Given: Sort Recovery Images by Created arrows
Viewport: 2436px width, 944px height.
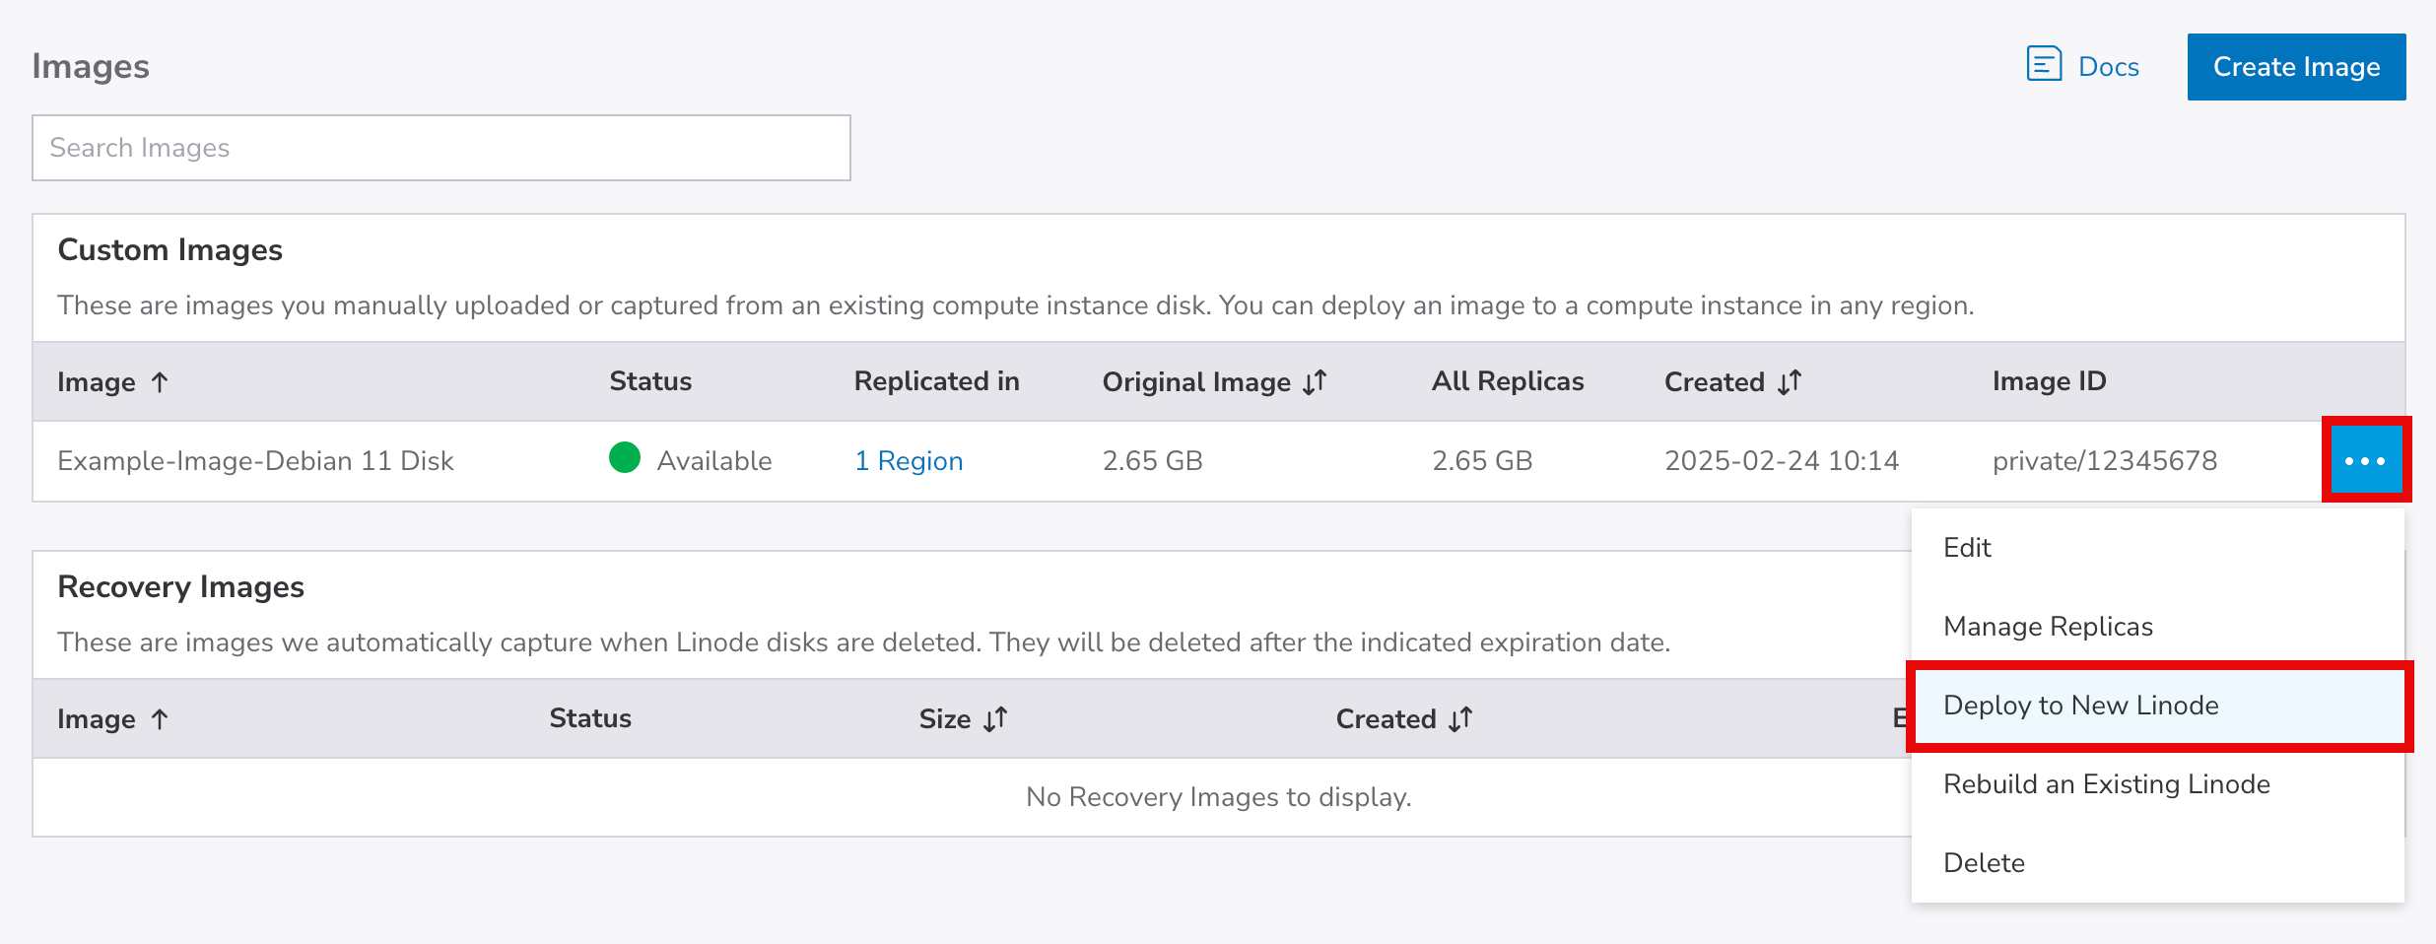Looking at the screenshot, I should pos(1460,719).
